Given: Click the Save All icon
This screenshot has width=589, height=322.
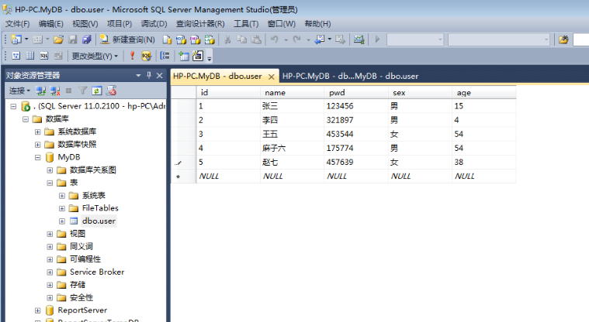Looking at the screenshot, I should [x=87, y=39].
